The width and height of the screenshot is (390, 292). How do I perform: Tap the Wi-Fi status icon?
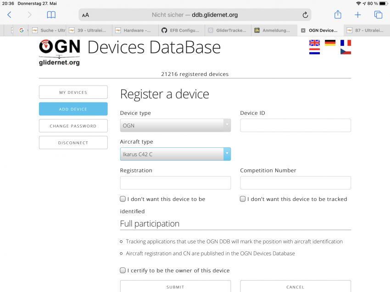[358, 4]
